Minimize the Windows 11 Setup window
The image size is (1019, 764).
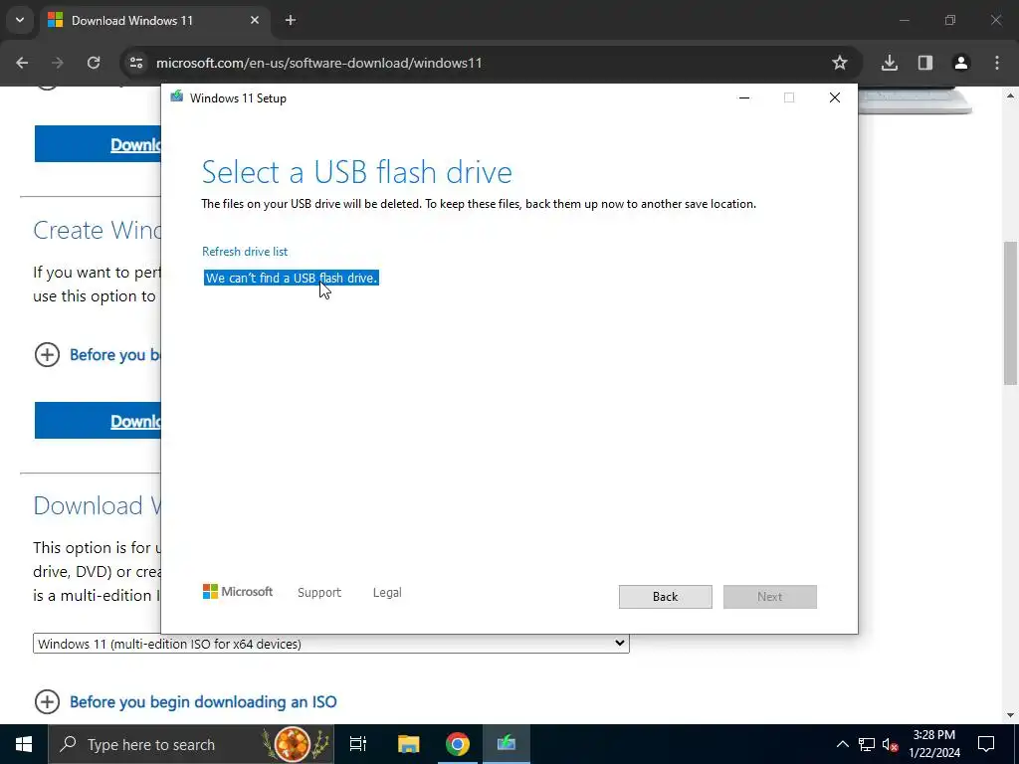tap(744, 98)
